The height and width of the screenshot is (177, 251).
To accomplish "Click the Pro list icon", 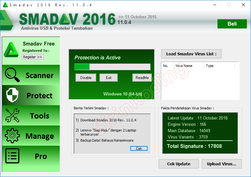I will click(x=12, y=156).
